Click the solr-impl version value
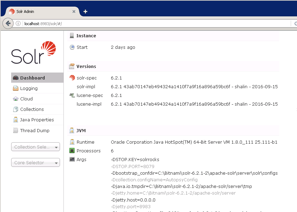 pos(194,86)
